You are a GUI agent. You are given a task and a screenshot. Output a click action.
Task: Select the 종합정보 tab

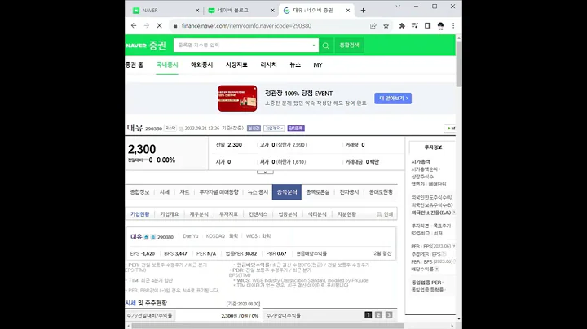[x=139, y=192]
